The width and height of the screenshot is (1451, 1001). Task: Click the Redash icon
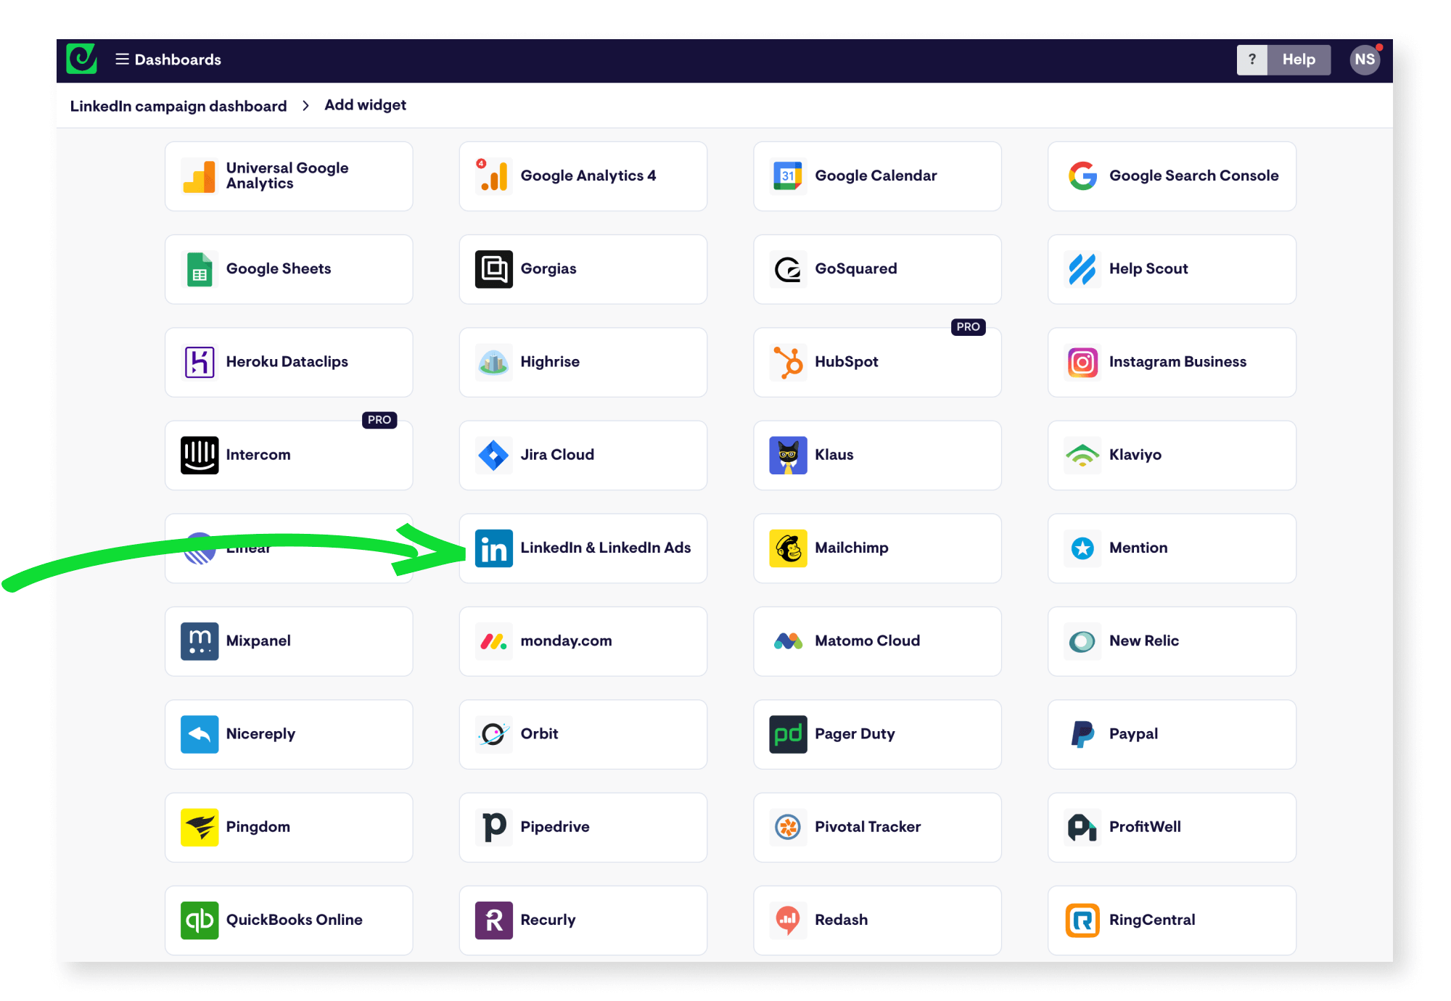[788, 920]
